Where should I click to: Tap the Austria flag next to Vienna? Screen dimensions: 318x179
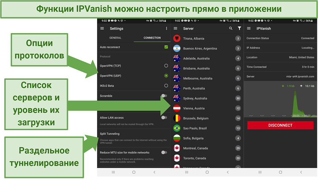[x=177, y=108]
